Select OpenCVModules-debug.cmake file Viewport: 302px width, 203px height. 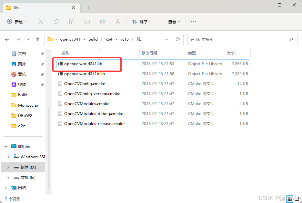pos(153,114)
